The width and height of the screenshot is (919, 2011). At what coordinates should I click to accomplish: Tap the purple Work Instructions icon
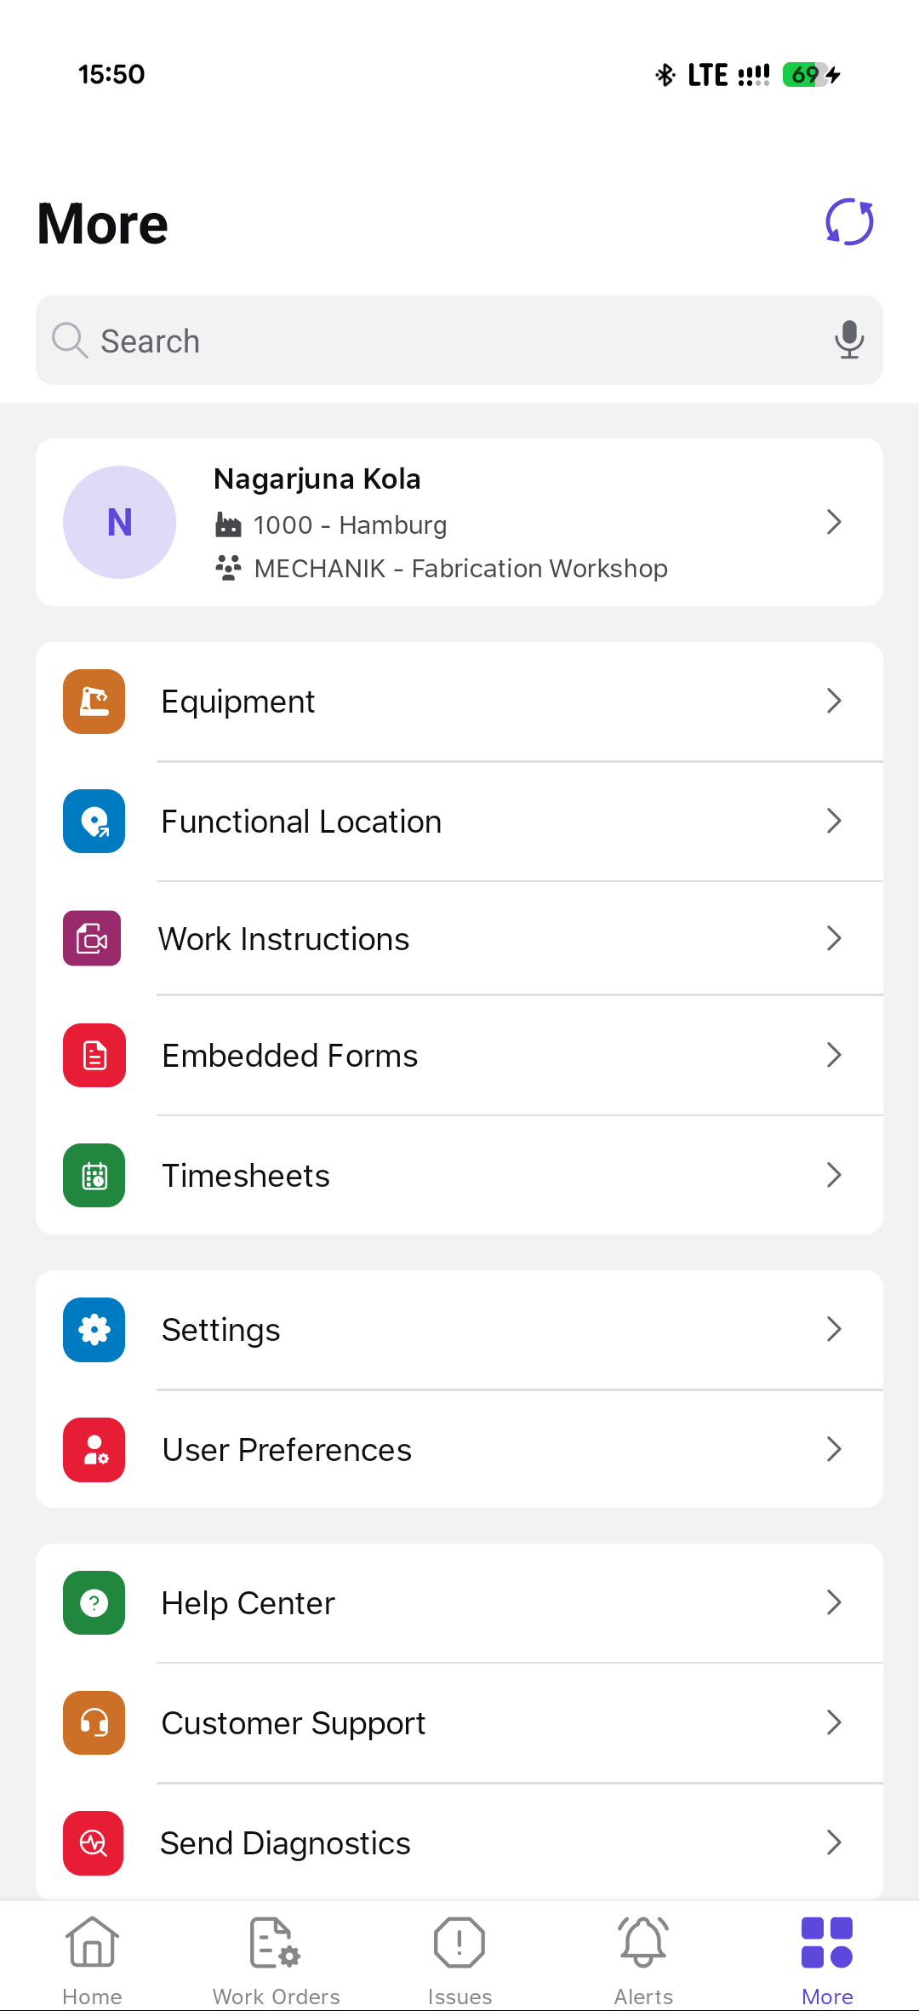point(93,938)
